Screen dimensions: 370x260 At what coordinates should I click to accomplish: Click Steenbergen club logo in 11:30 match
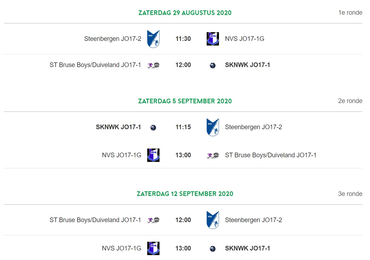(153, 39)
